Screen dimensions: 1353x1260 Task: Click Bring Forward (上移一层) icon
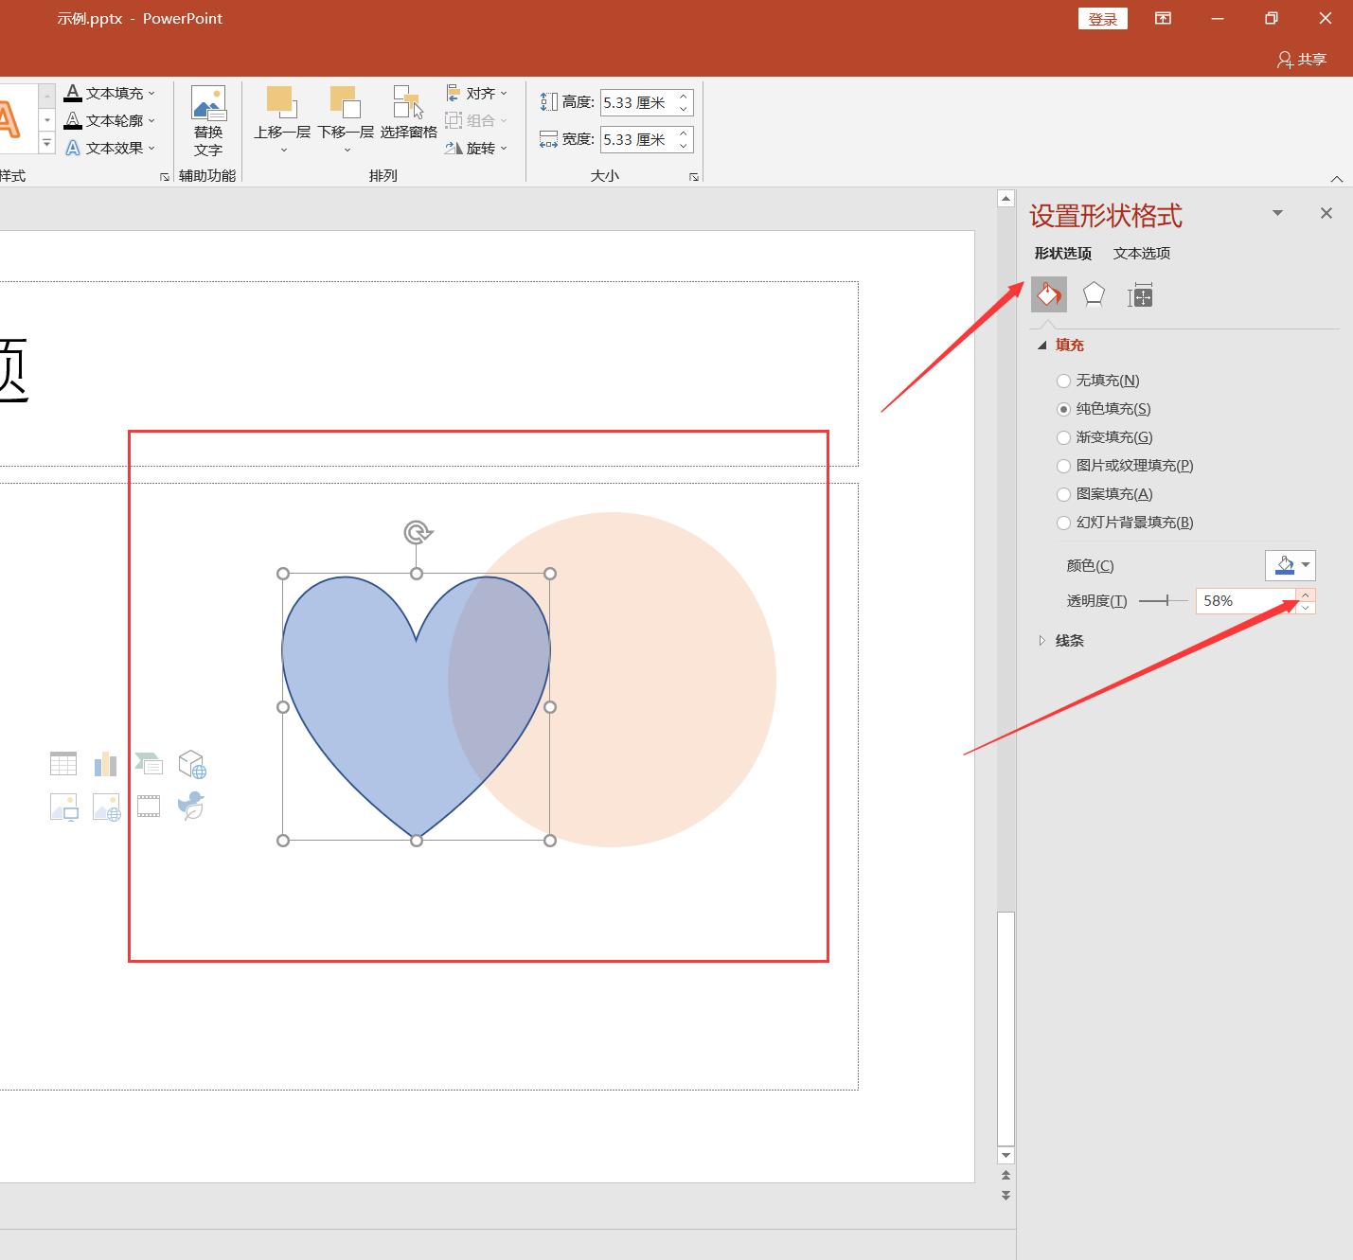[x=282, y=102]
